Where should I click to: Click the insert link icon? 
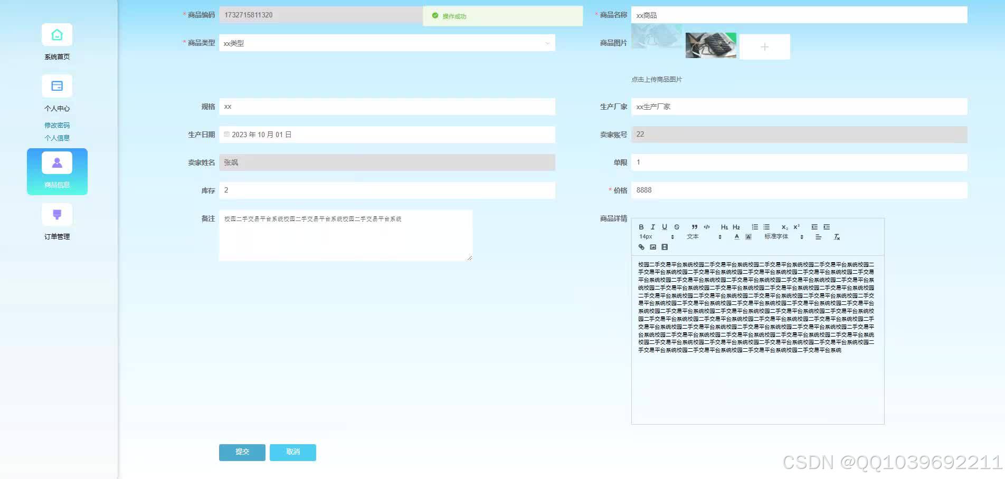point(641,247)
